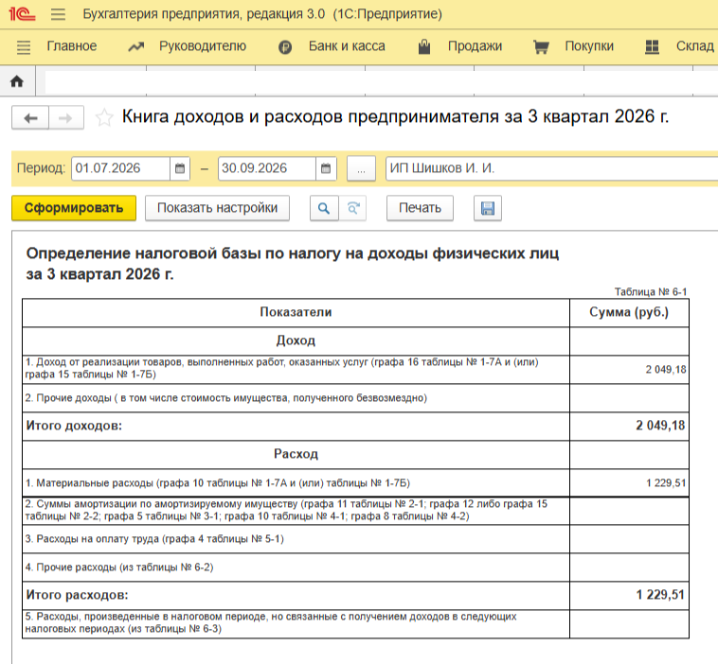Navigate back with the left arrow

coord(30,118)
